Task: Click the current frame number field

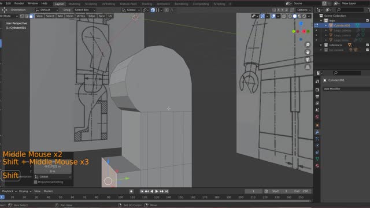Action: [253, 191]
